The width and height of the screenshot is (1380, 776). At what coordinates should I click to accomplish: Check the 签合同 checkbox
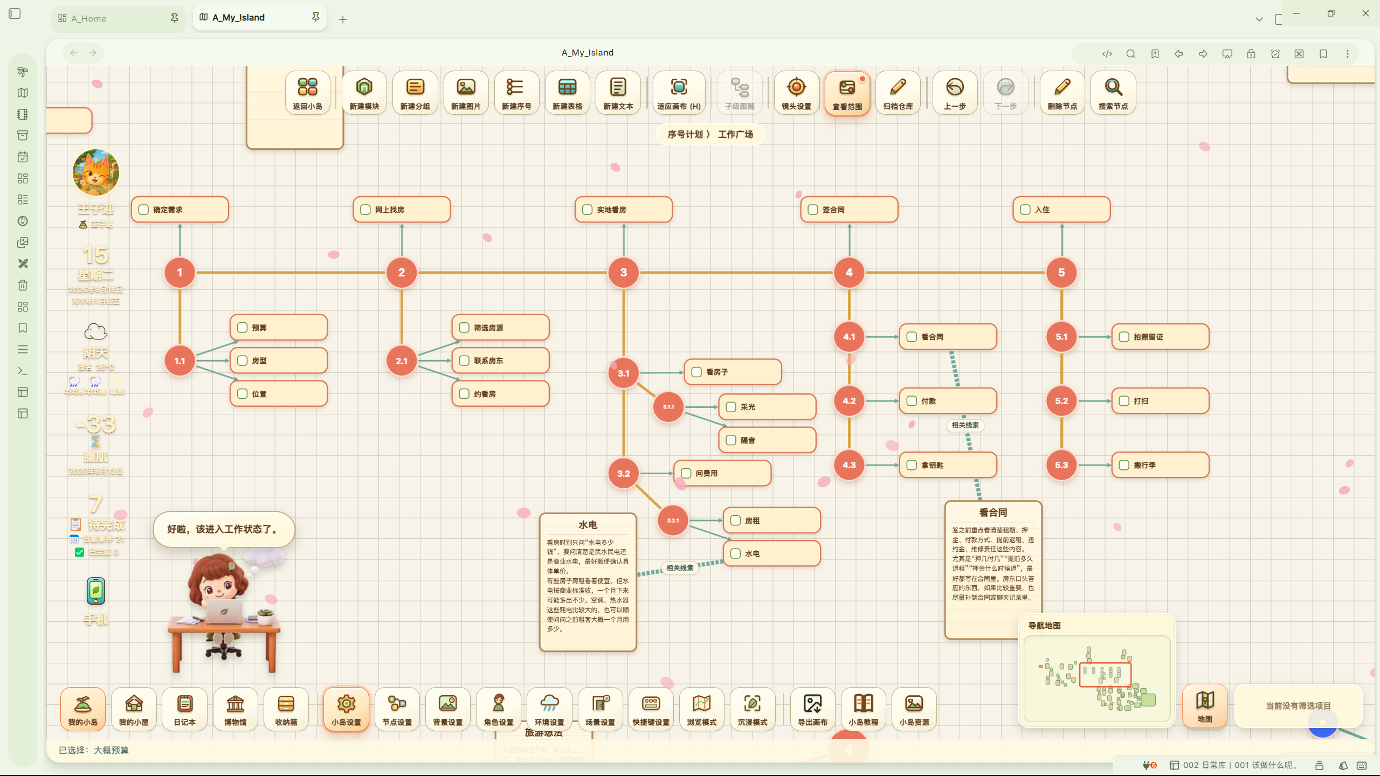813,210
